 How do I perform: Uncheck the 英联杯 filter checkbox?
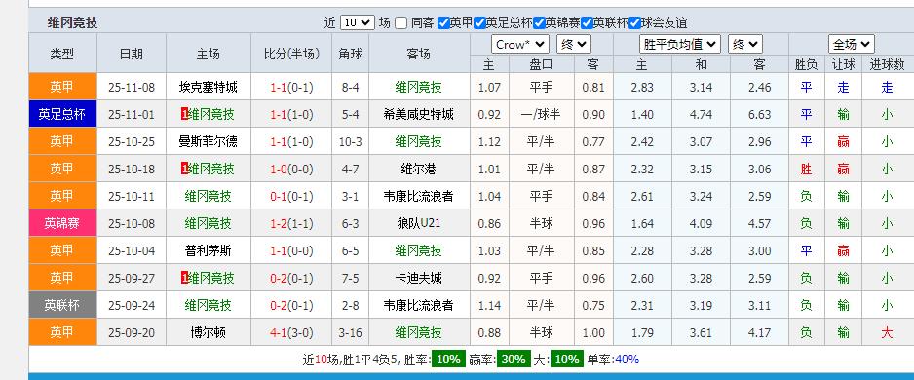pos(587,23)
